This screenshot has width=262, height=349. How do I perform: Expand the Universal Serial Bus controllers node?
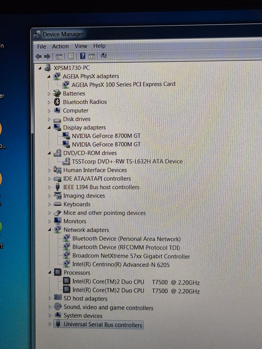click(x=50, y=324)
